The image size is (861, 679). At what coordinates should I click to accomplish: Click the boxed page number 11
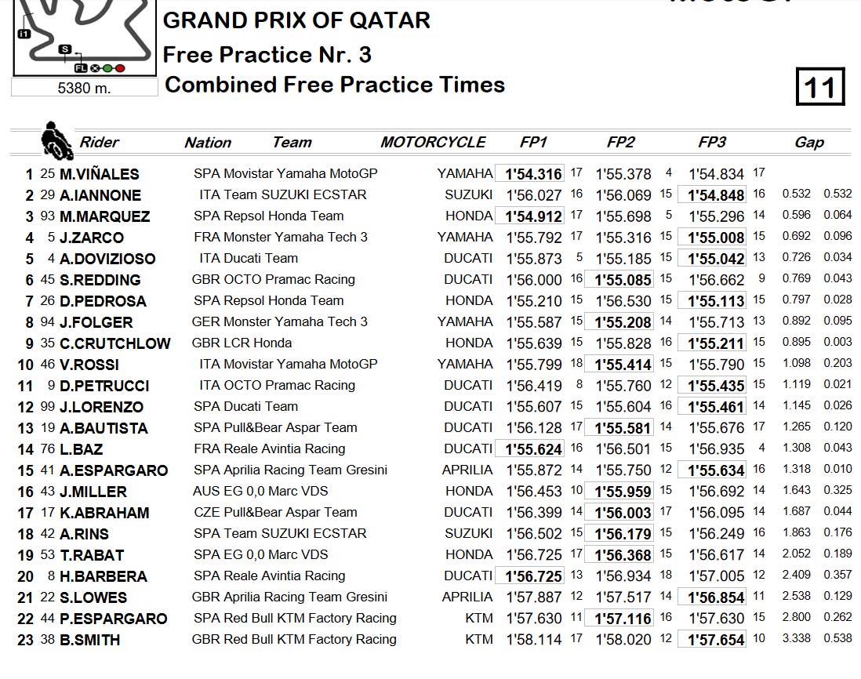(820, 86)
